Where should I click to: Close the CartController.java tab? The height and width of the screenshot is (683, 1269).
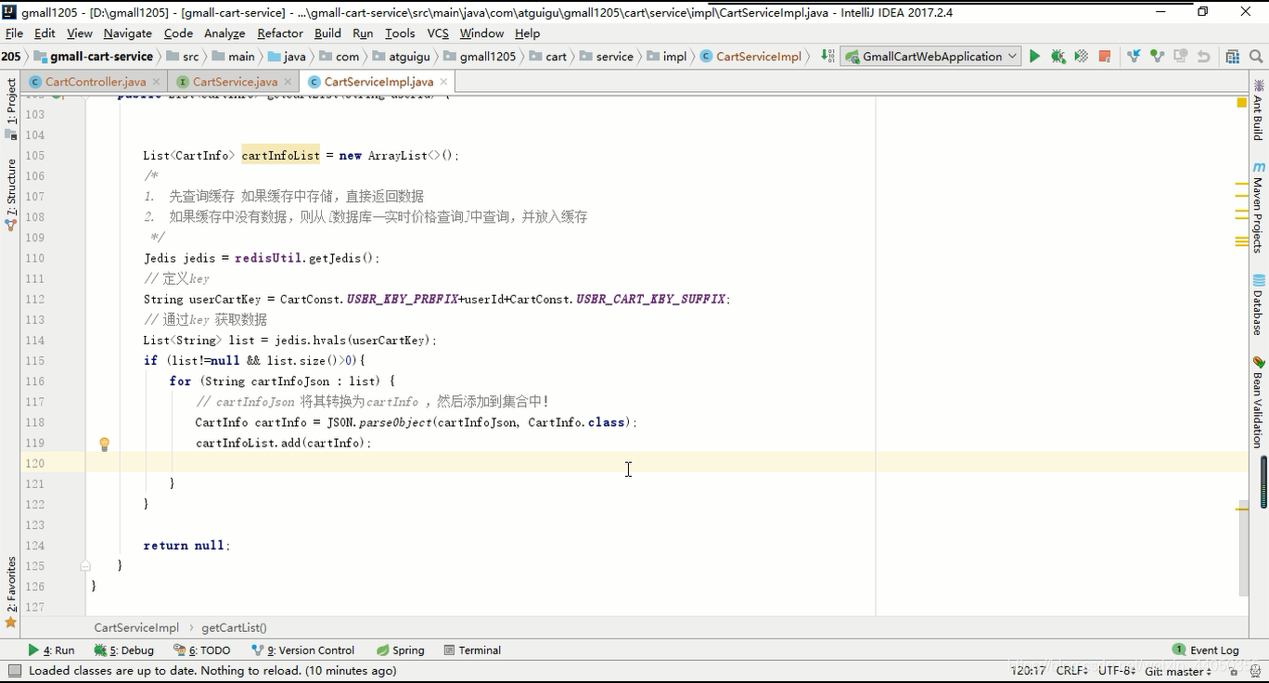155,82
